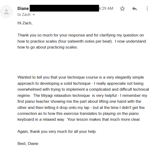The height and width of the screenshot is (152, 152).
Task: Click the "Wanted to tell you" paragraph start
Action: [33, 77]
